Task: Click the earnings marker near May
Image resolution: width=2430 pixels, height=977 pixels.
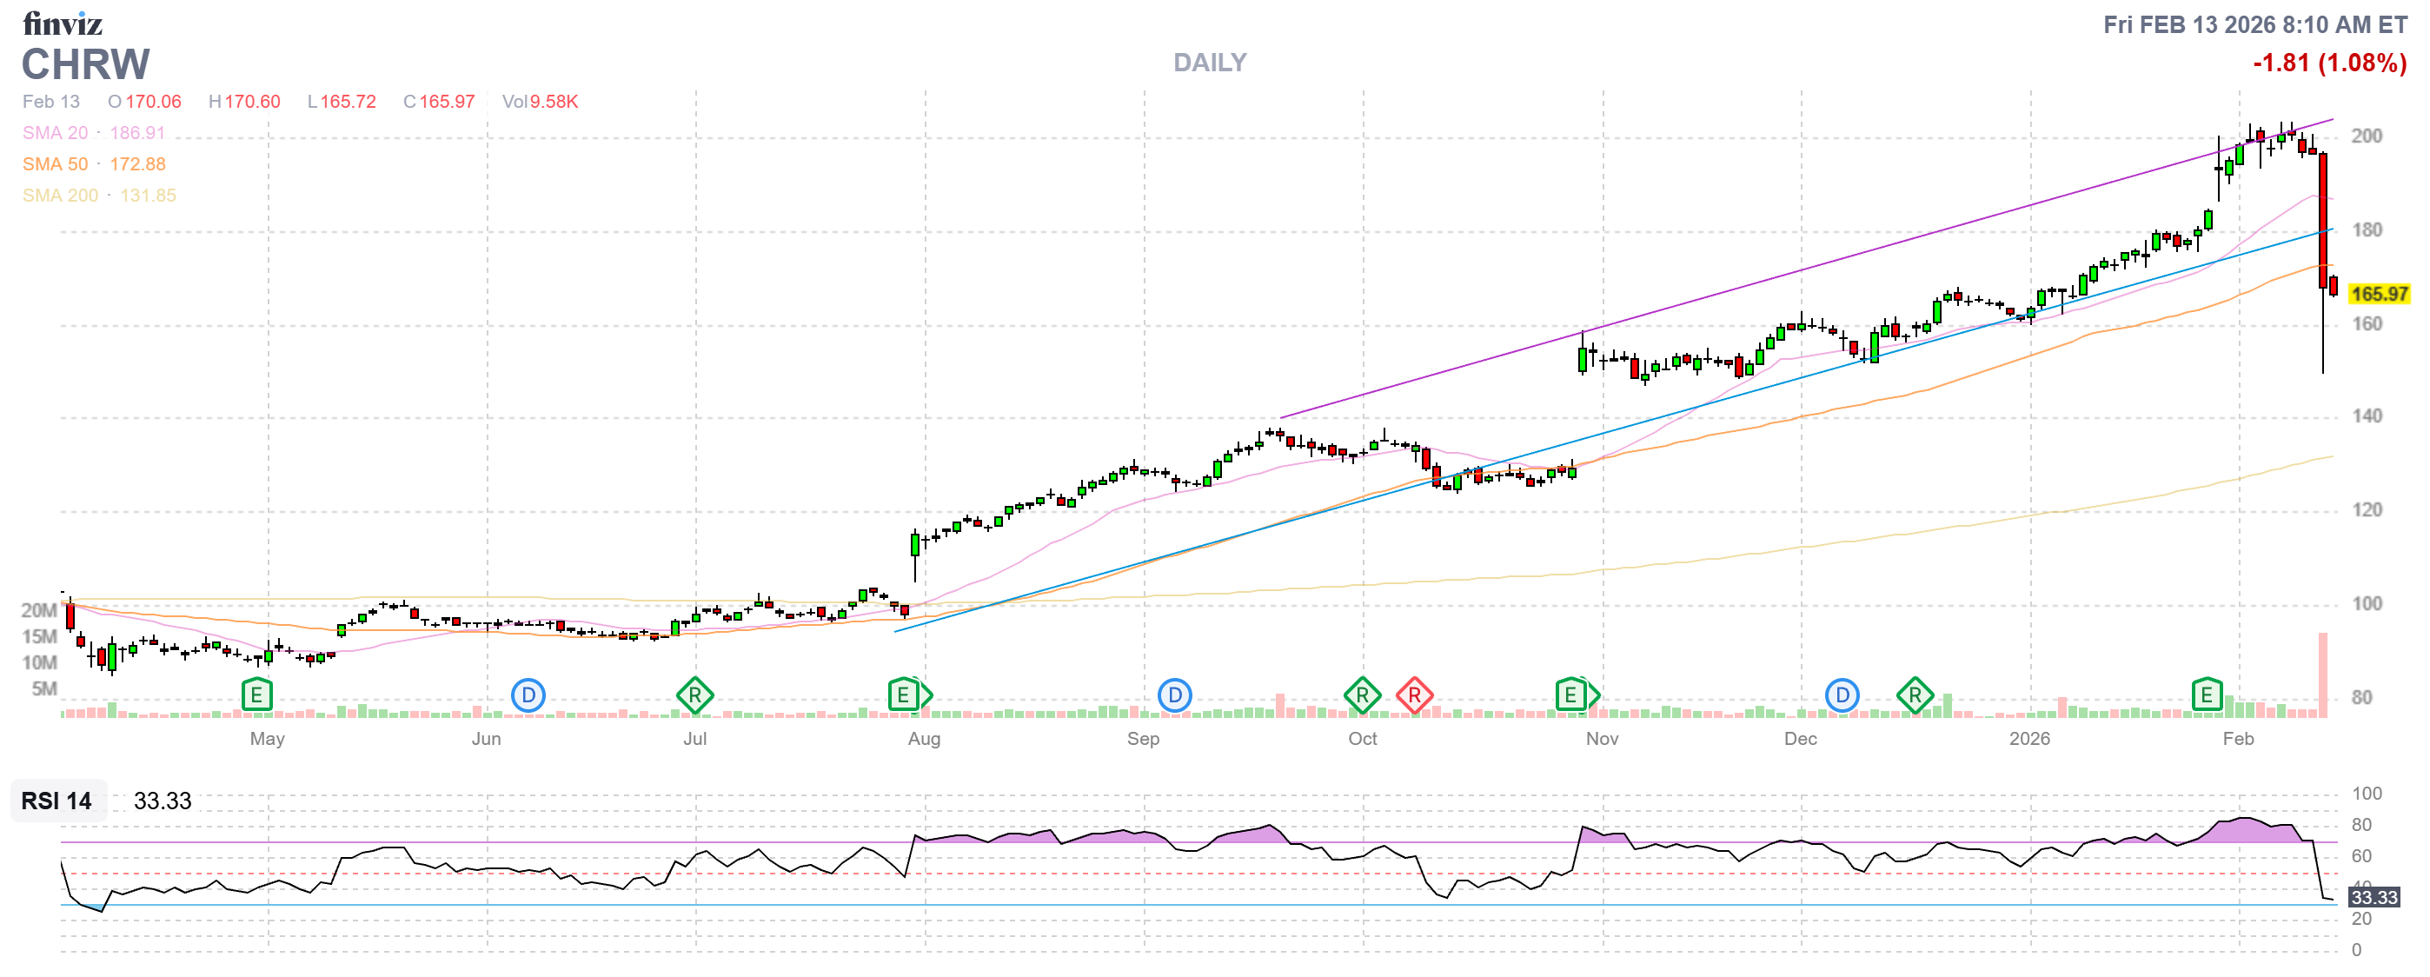Action: pos(256,695)
